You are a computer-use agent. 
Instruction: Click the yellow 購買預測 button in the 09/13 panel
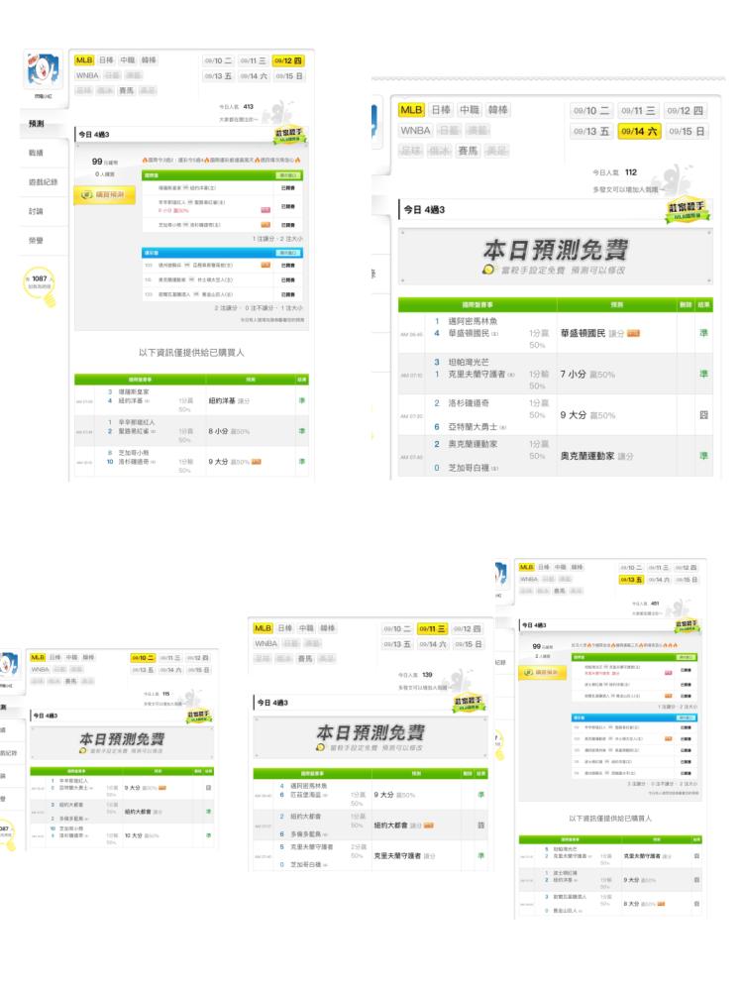coord(542,672)
